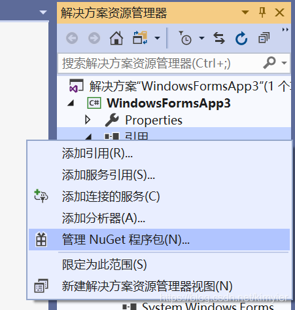Choose 添加引用(R)... from context menu
This screenshot has height=310, width=295.
(159, 153)
